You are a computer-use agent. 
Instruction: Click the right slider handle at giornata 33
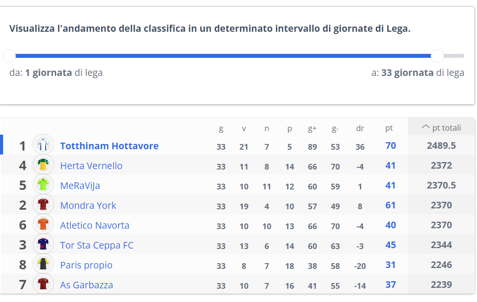[x=437, y=56]
